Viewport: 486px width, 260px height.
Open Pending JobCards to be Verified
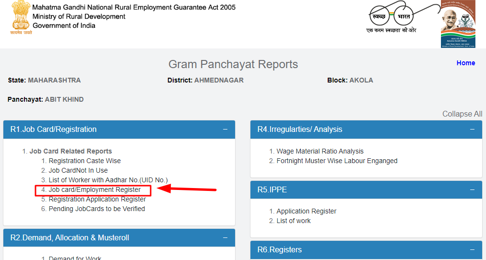(x=97, y=209)
